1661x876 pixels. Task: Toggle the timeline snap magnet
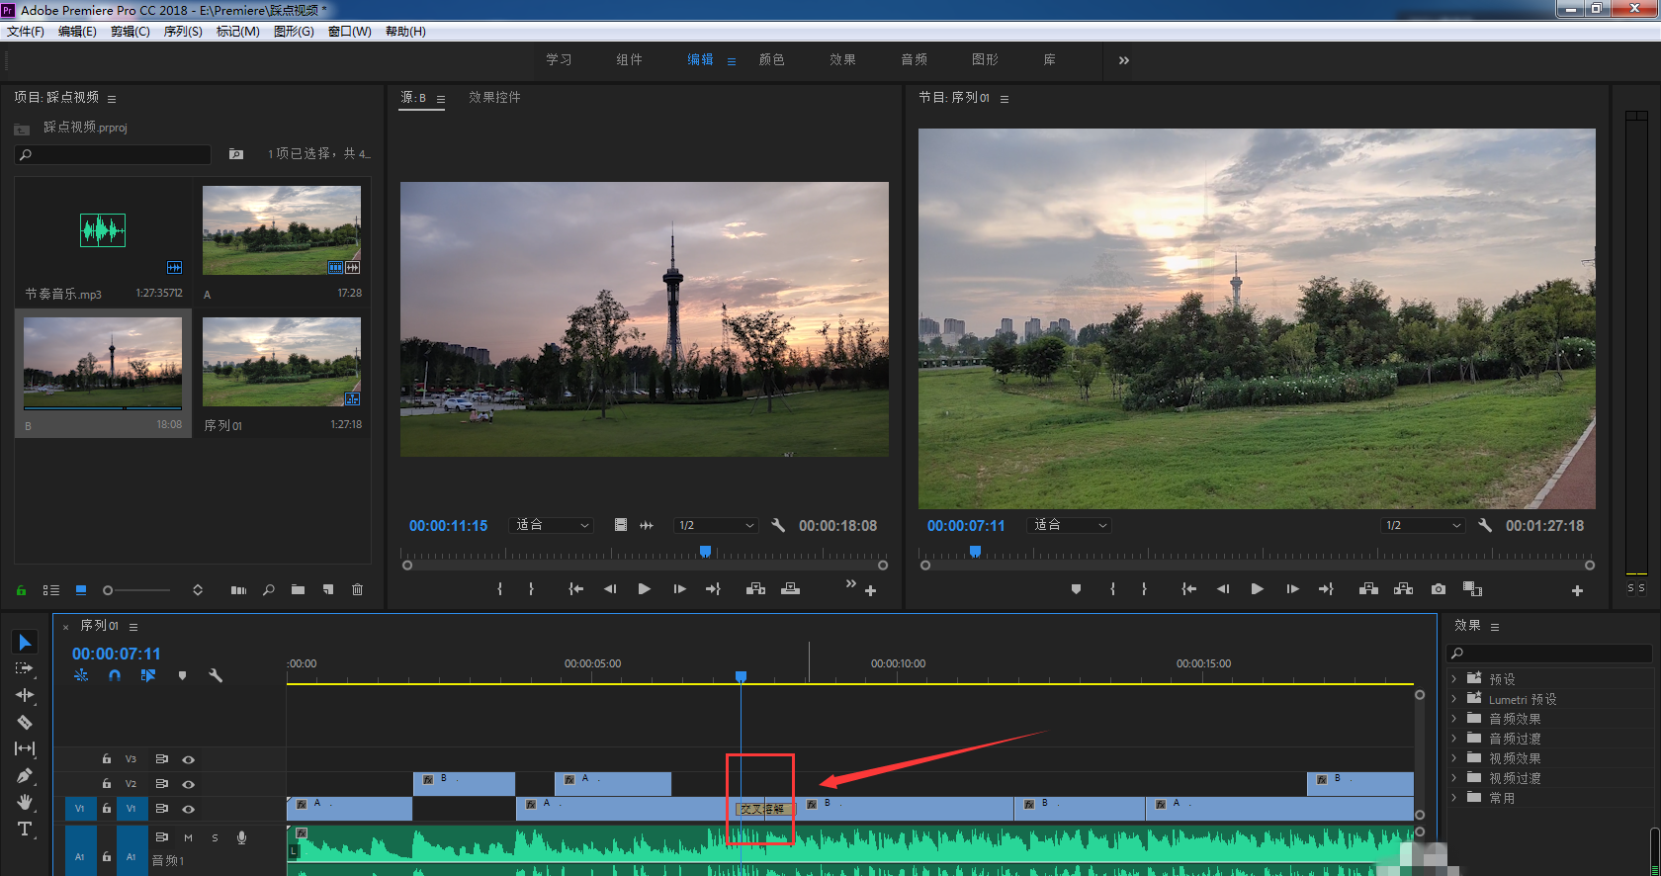pyautogui.click(x=115, y=675)
